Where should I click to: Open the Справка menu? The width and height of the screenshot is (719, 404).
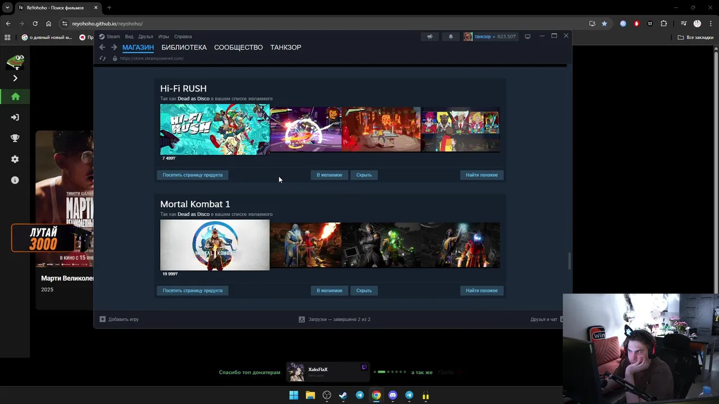coord(183,36)
